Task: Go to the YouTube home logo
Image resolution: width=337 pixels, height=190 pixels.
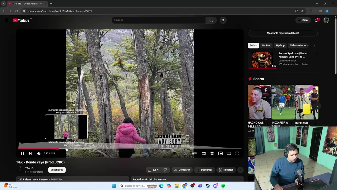Action: (x=21, y=20)
